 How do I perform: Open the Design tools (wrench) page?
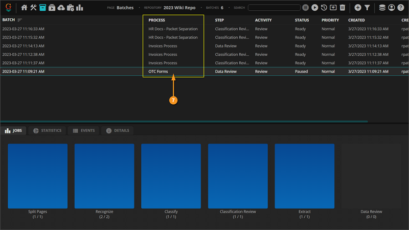click(x=34, y=8)
